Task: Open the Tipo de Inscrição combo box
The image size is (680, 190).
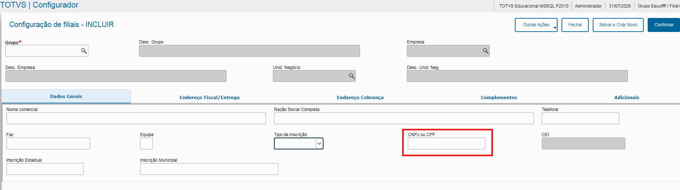Action: point(299,144)
